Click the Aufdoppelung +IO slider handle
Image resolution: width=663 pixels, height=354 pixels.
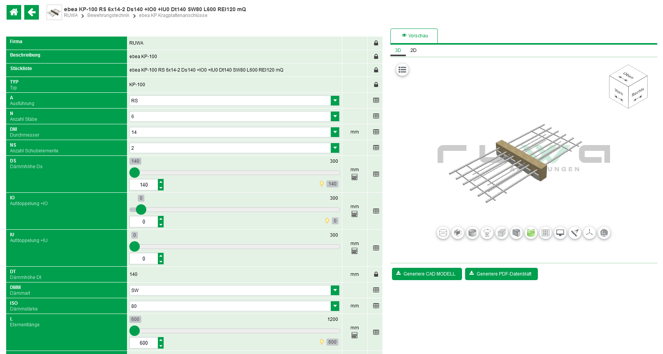point(141,209)
